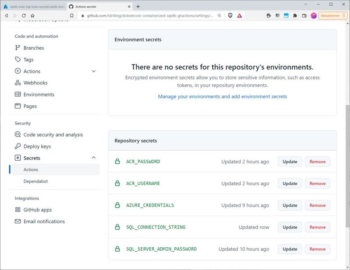Click the Pages browser-window icon
This screenshot has width=350, height=270.
(17, 106)
